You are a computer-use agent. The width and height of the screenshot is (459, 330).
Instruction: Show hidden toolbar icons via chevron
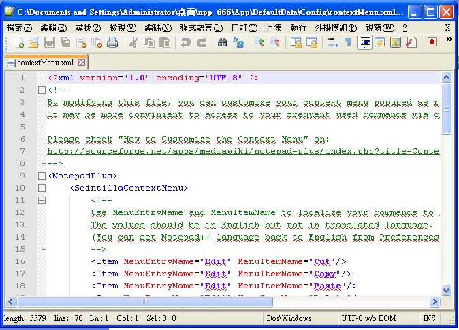tap(449, 39)
